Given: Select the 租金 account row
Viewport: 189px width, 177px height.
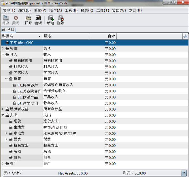Looking at the screenshot, I should [95, 157].
